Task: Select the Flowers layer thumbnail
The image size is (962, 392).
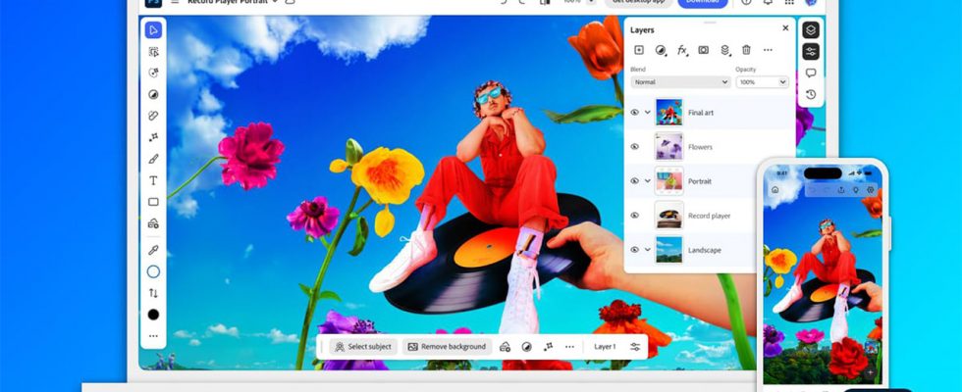Action: pyautogui.click(x=668, y=146)
